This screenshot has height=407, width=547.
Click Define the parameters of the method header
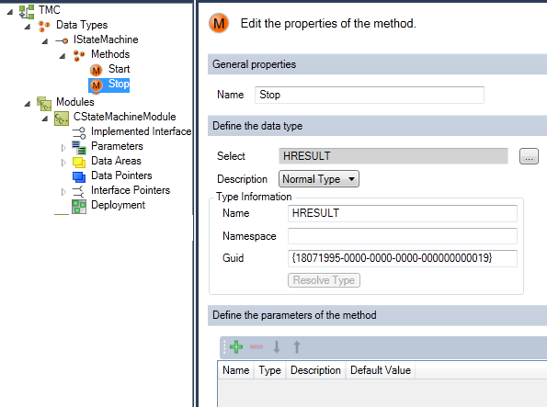point(377,315)
